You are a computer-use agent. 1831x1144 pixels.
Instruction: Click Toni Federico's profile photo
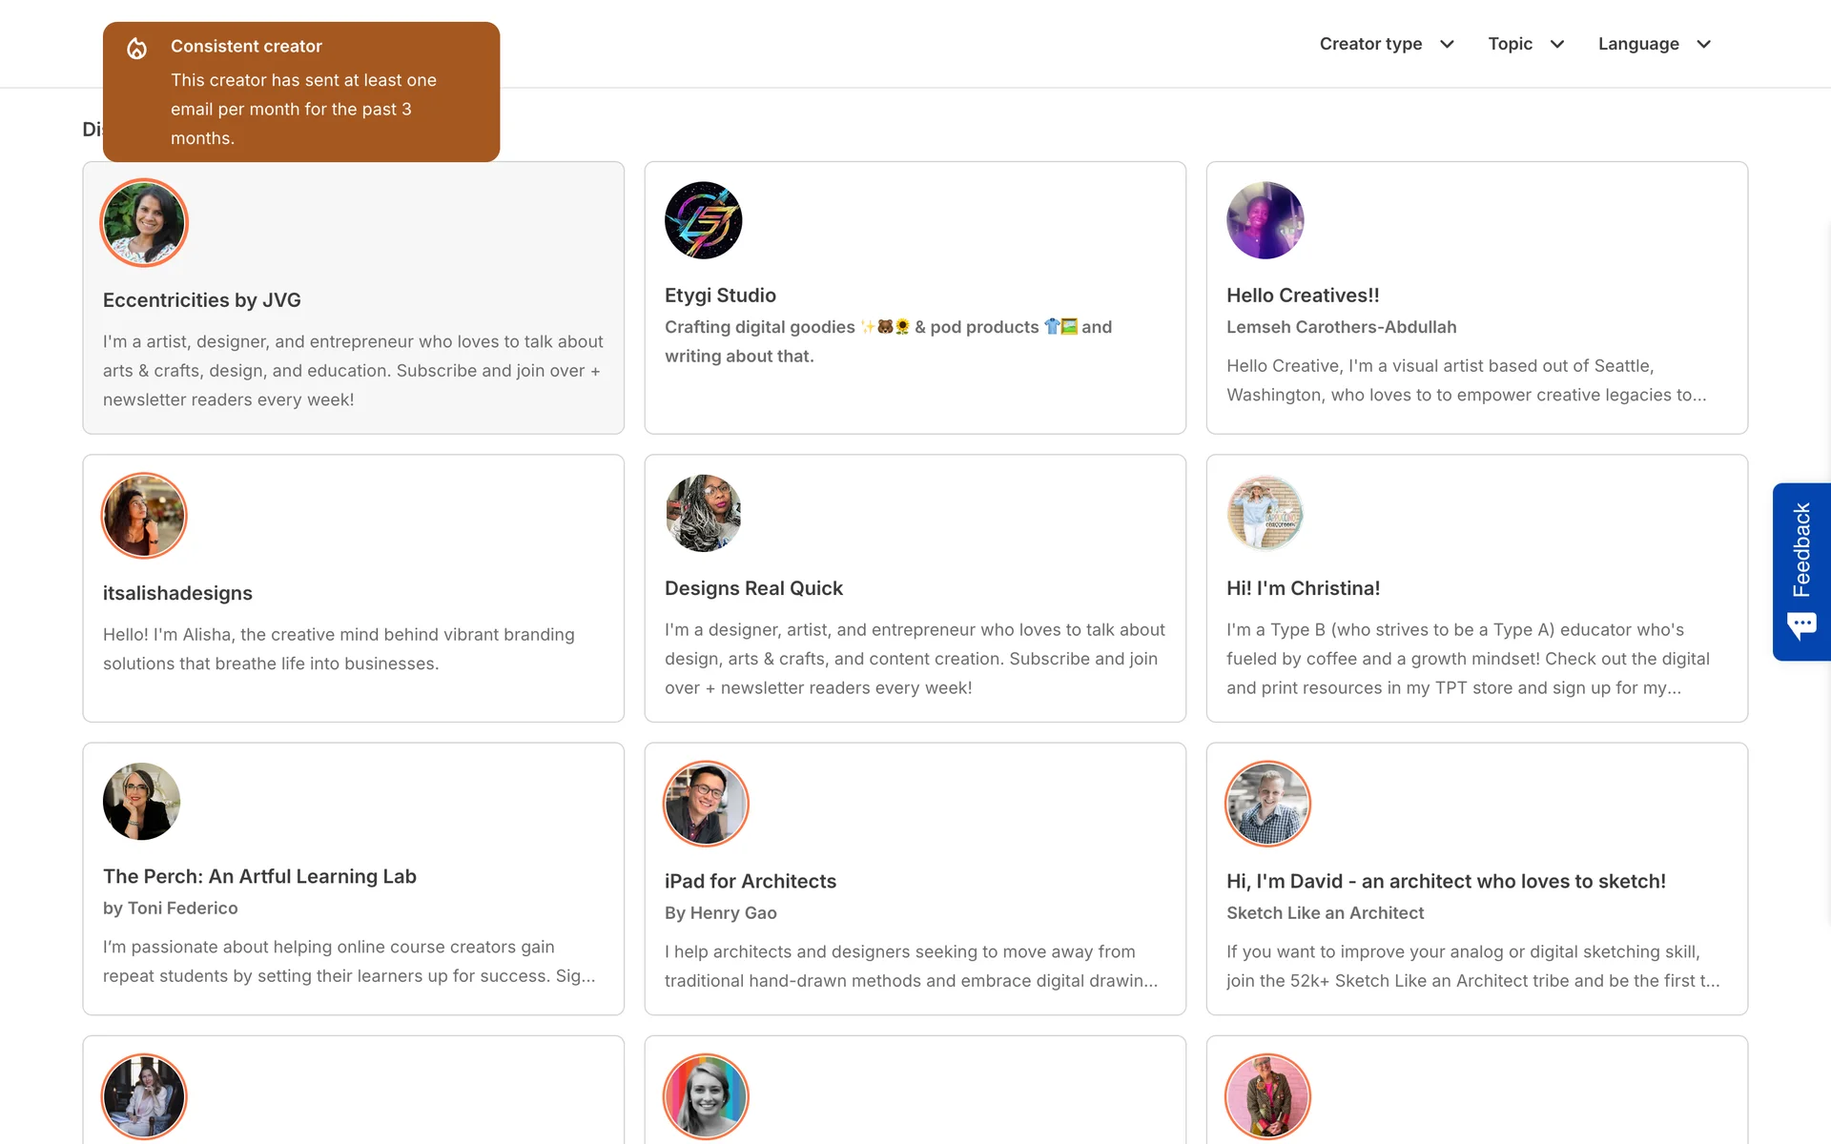click(141, 801)
